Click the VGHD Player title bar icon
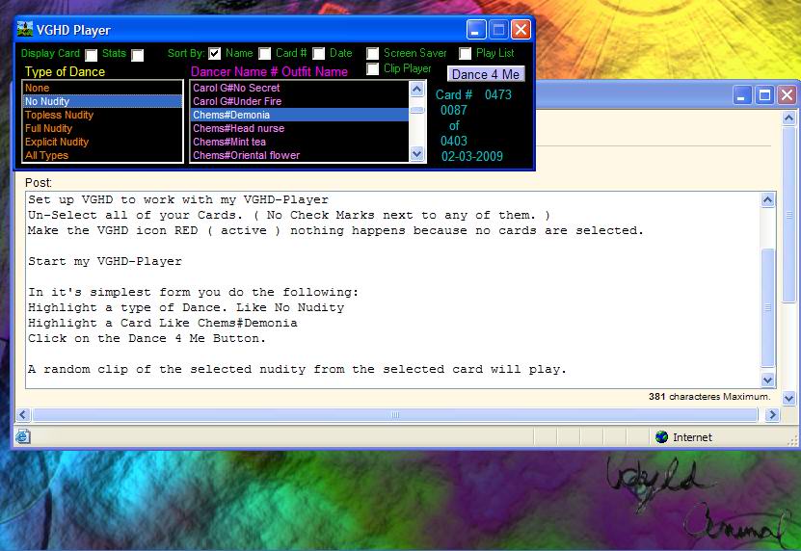801x551 pixels. (25, 29)
